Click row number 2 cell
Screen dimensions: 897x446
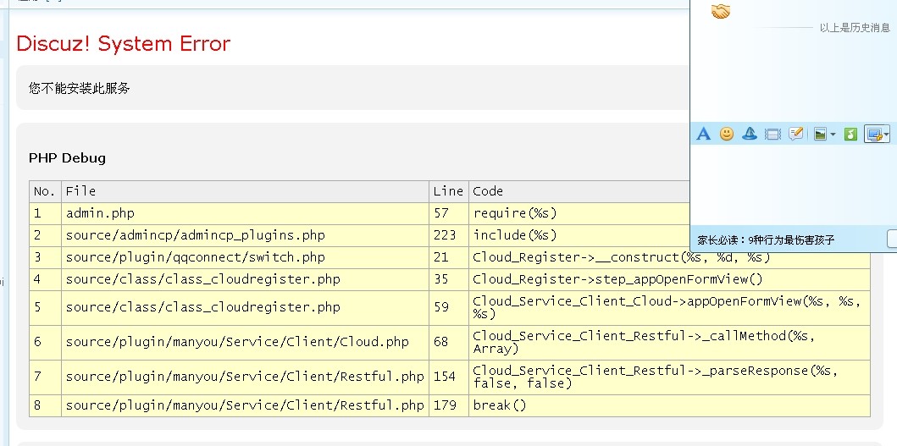(45, 235)
